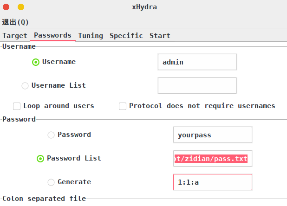Viewport: 287px width, 206px height.
Task: Select the Password List radio button
Action: click(40, 159)
